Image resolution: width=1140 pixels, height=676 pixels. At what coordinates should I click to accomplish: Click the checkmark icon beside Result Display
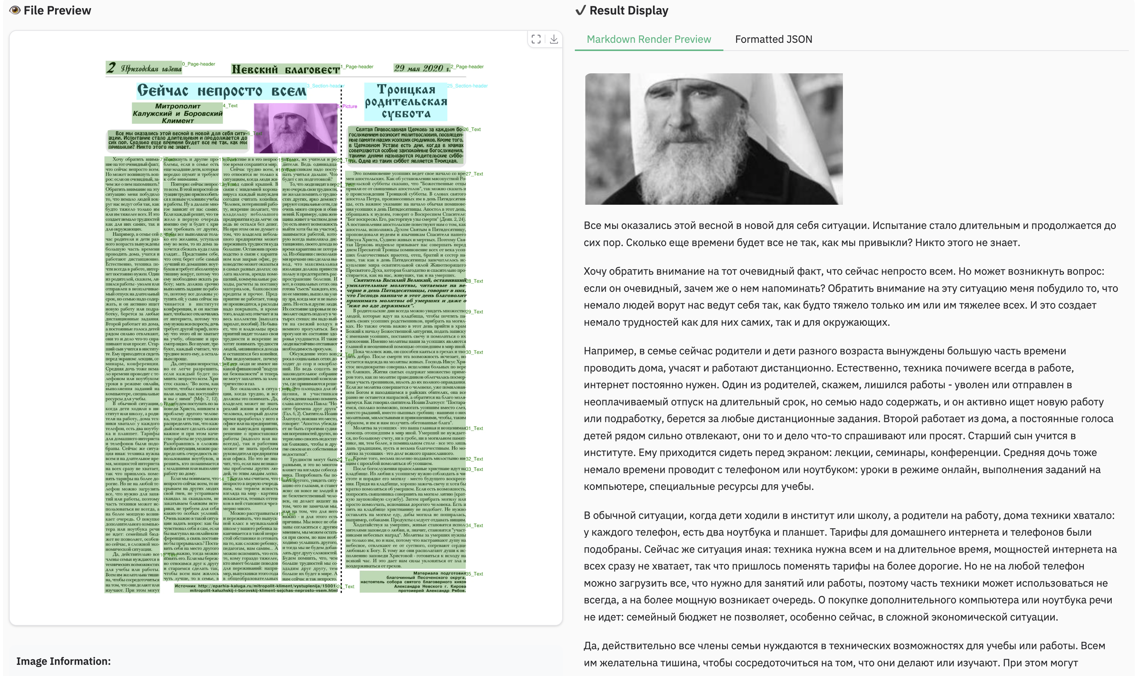point(580,10)
